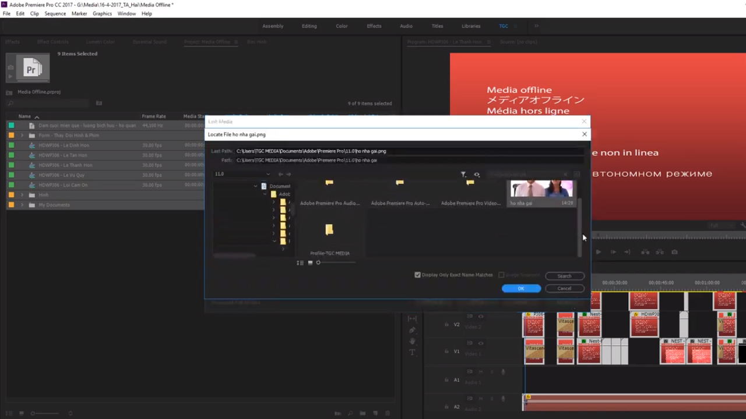
Task: Open the 11.0 folder dropdown
Action: tap(242, 174)
